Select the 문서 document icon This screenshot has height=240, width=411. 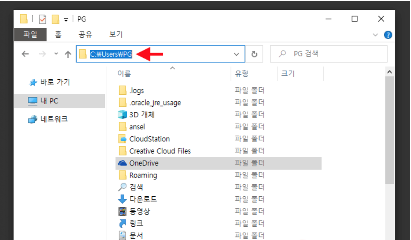tap(123, 235)
